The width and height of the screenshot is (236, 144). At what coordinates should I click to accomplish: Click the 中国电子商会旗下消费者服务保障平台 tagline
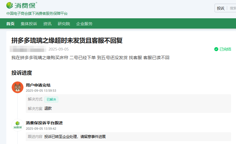pyautogui.click(x=37, y=13)
